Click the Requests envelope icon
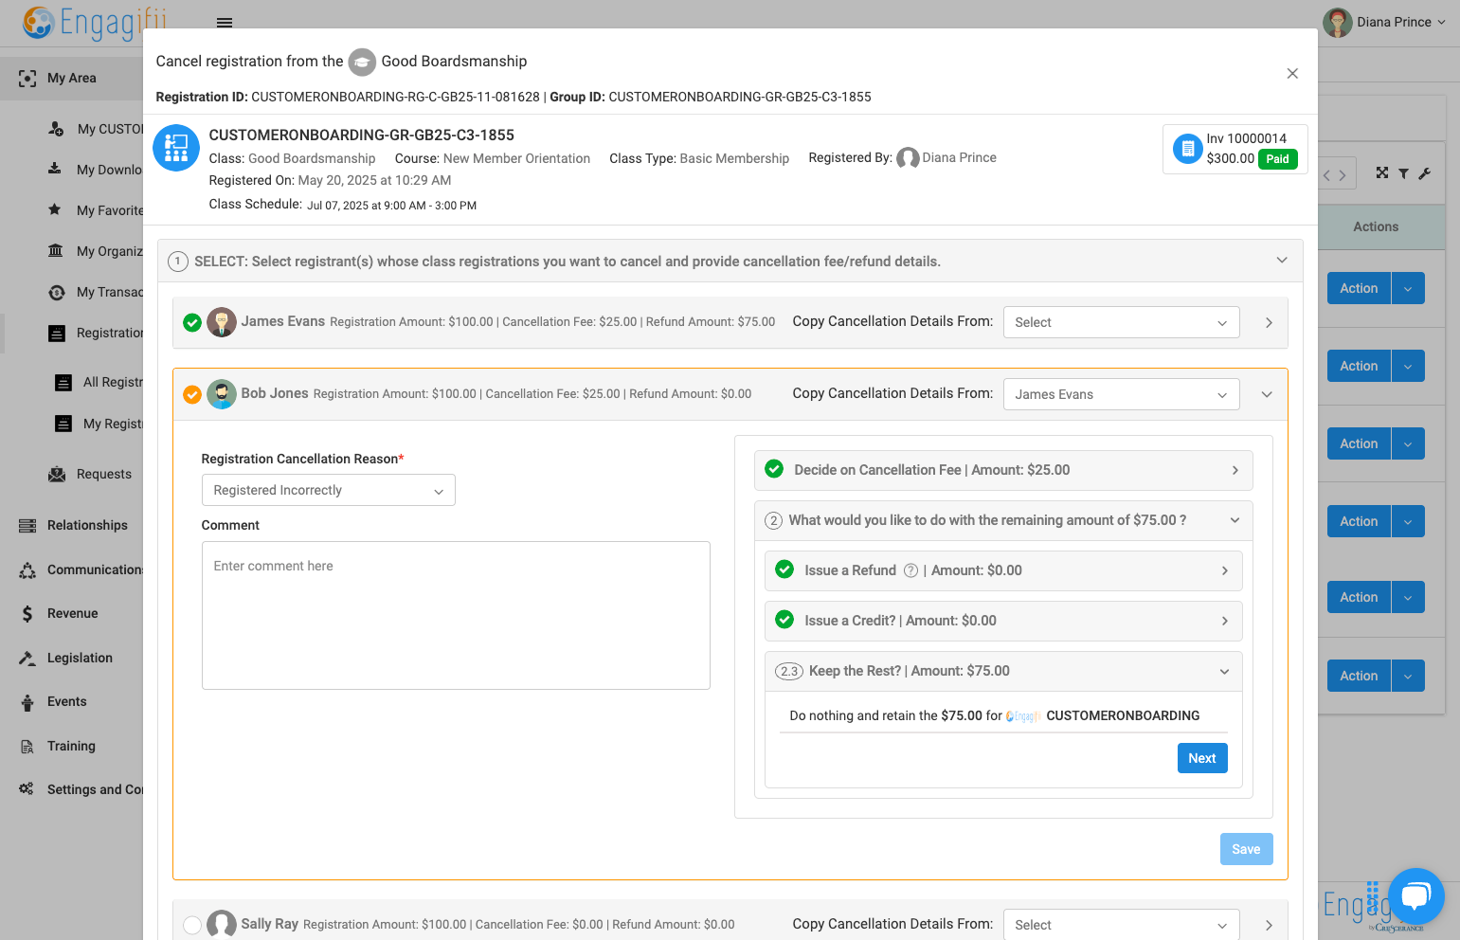Screen dimensions: 1460x940 (57, 474)
